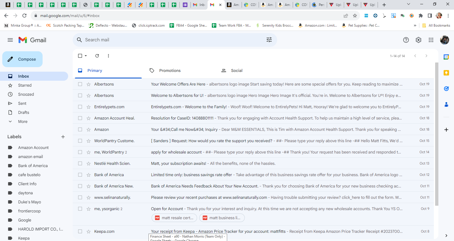Select the Your Welcome Offers Are Here email checkbox
454x241 pixels.
point(80,84)
